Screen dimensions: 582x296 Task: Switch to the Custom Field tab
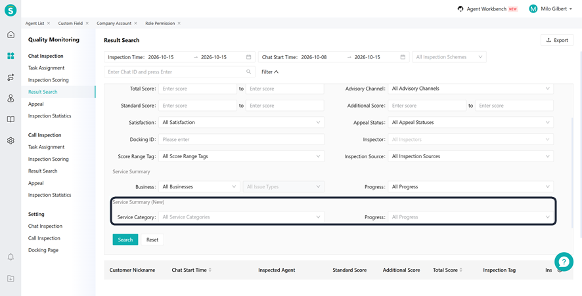point(70,23)
